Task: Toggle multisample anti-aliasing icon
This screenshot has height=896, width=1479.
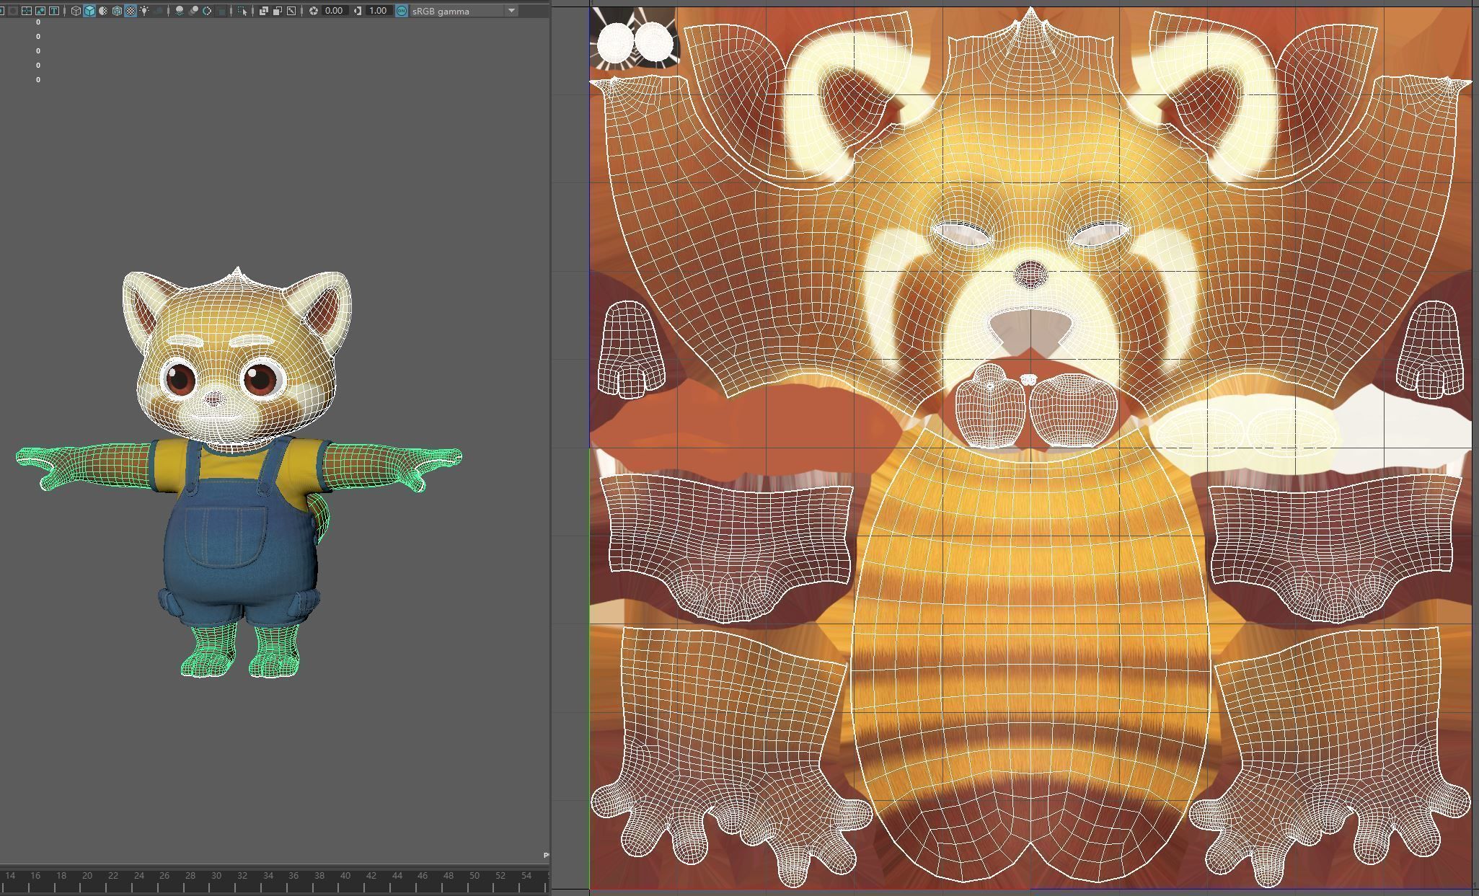Action: [207, 11]
